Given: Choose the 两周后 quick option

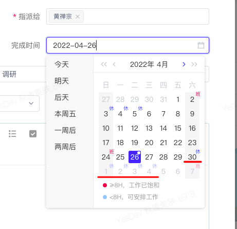Looking at the screenshot, I should [65, 147].
